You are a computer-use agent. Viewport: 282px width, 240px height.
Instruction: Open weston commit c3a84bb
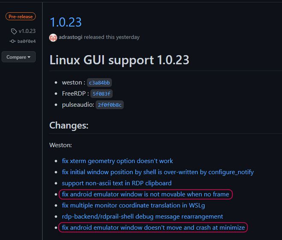(99, 83)
